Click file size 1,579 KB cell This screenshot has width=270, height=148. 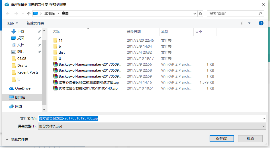coord(207,82)
